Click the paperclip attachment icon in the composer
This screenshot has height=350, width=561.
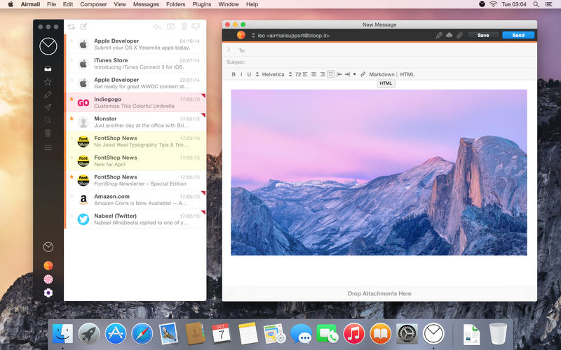[x=459, y=35]
